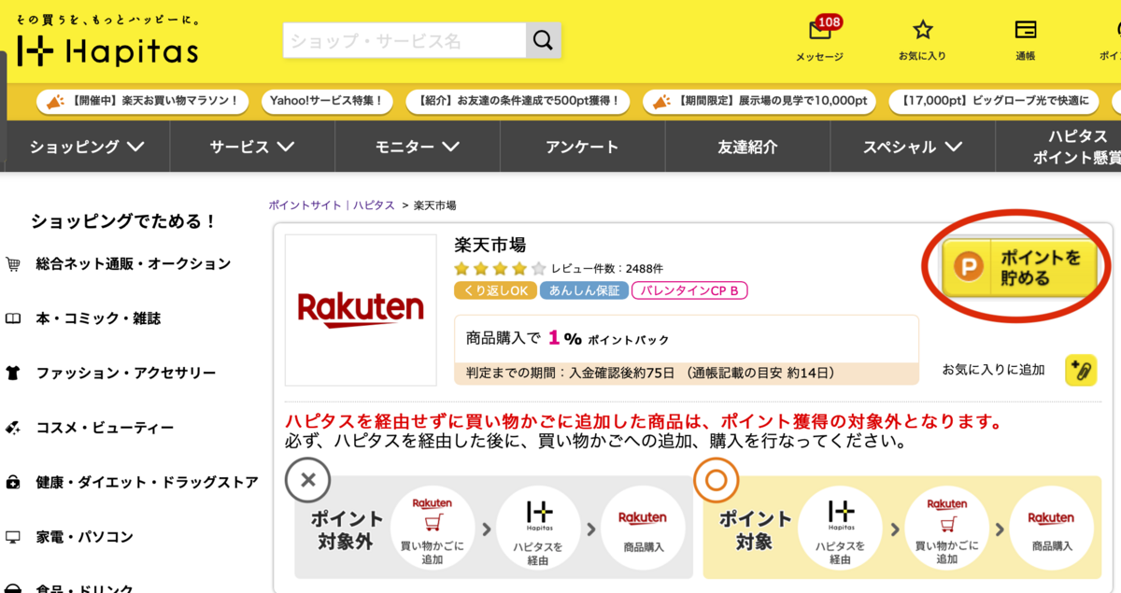Viewport: 1121px width, 593px height.
Task: Open 【開催中】楽天お買い物マラソン banner
Action: pos(143,100)
